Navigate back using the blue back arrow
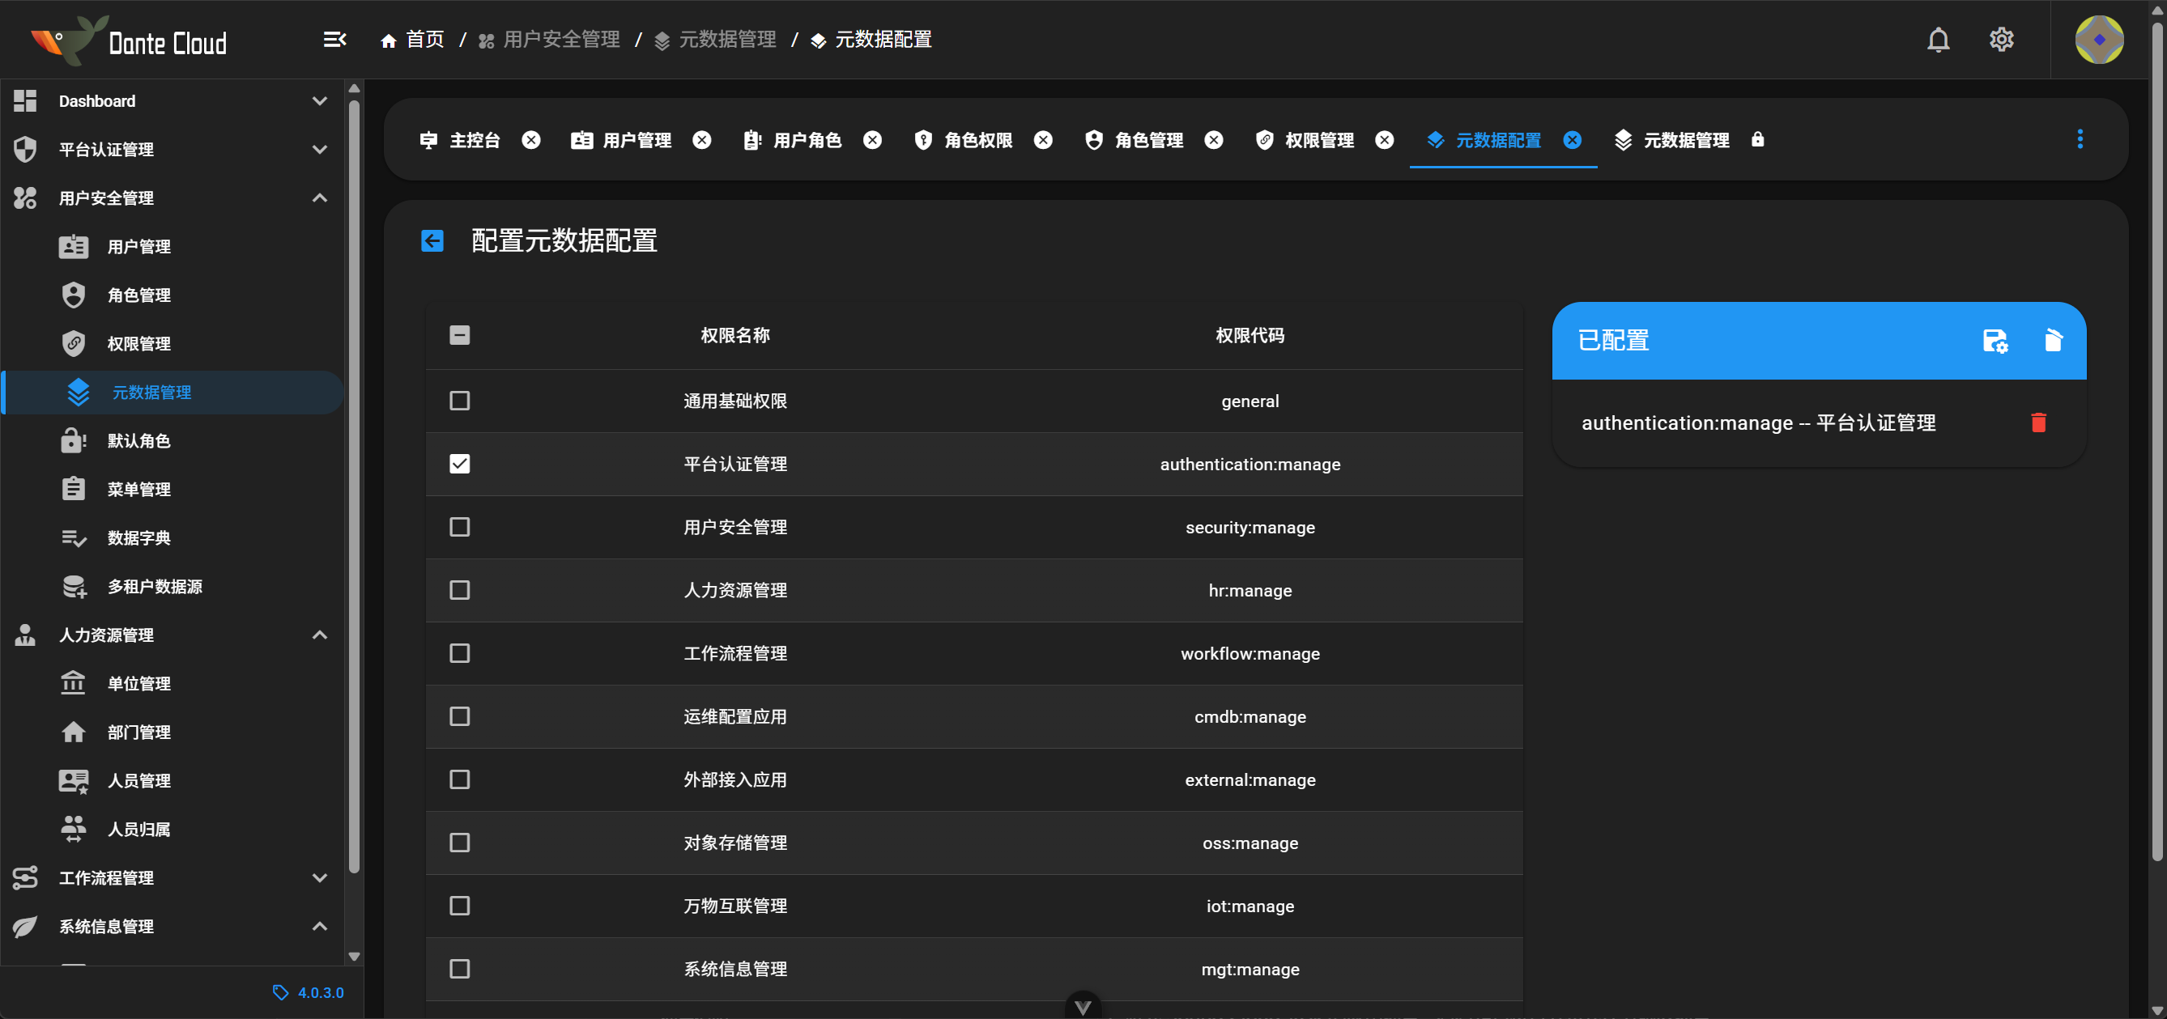2167x1019 pixels. 432,241
